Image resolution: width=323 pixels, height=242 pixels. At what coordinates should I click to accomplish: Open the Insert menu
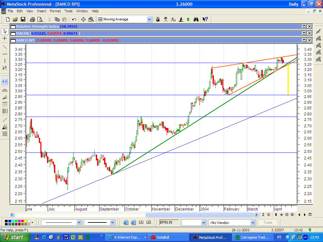click(x=42, y=11)
